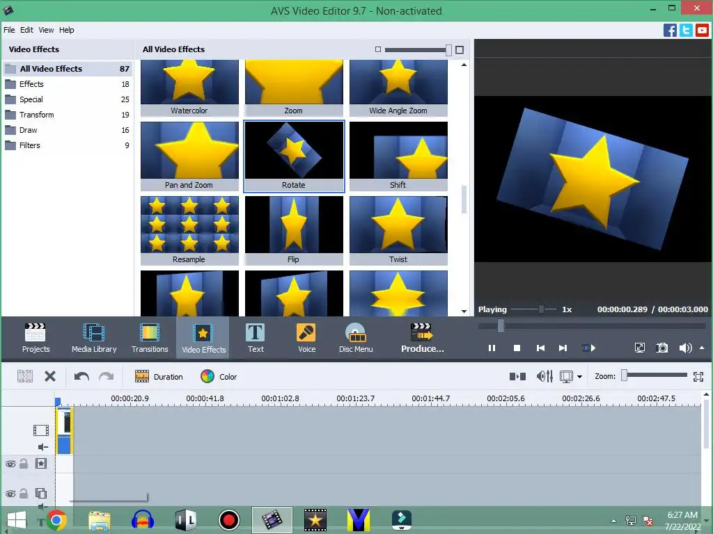Click small thumbnails size icon
The width and height of the screenshot is (713, 534).
click(x=378, y=49)
